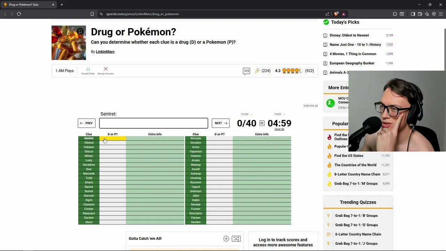446x251 pixels.
Task: Expand the SCORE dropdown arrow
Action: [x=251, y=114]
